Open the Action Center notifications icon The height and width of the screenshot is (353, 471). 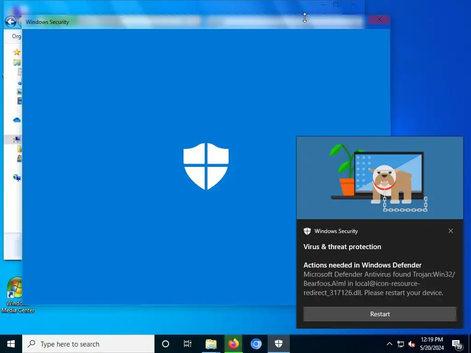[457, 344]
